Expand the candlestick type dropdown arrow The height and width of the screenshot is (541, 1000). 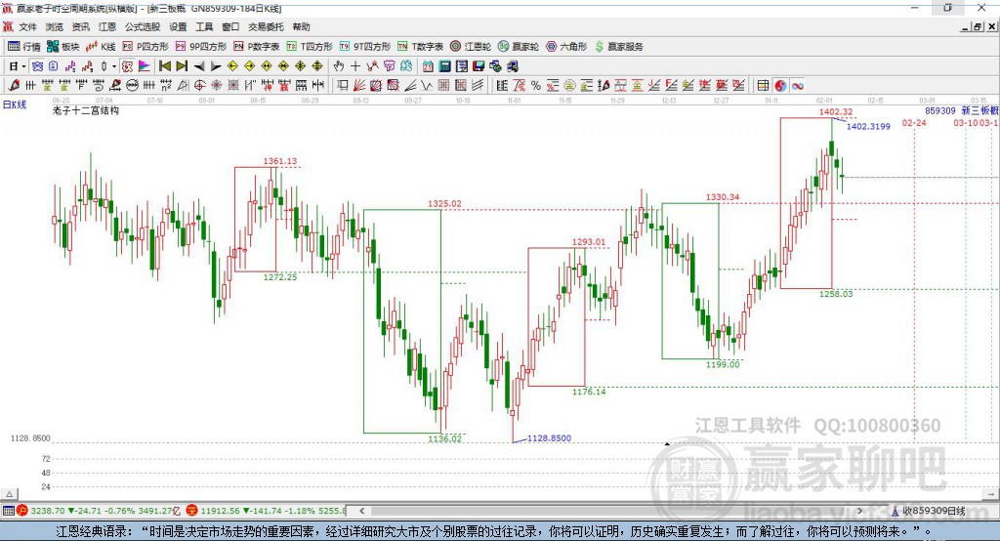[x=113, y=66]
